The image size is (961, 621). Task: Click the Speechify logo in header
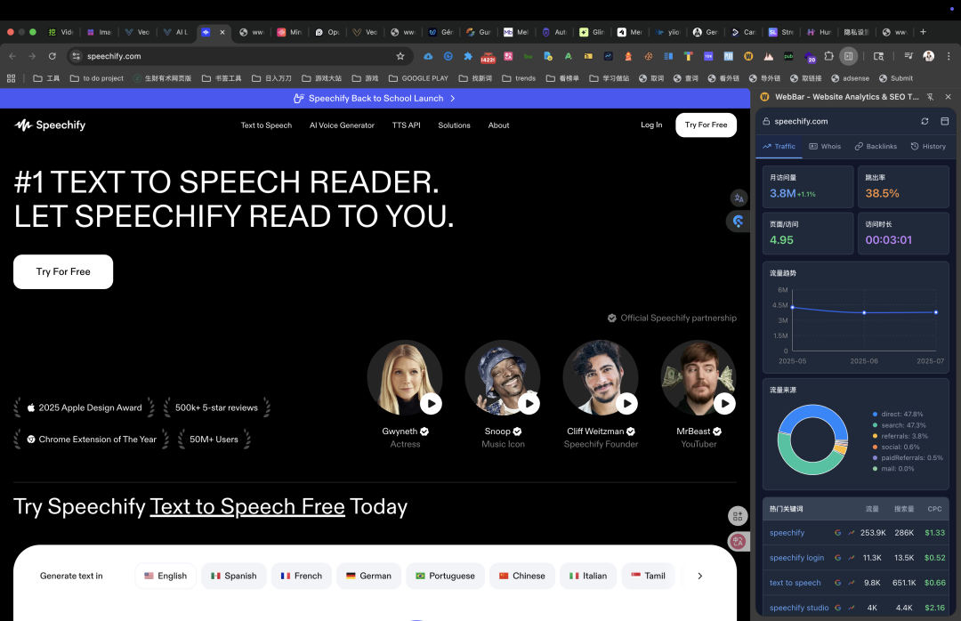50,125
